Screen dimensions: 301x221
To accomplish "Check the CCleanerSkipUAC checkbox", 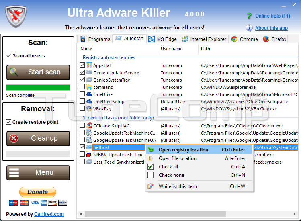I will pos(82,125).
